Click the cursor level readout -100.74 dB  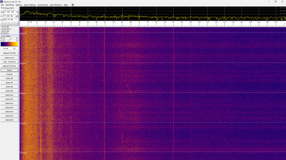pos(5,31)
